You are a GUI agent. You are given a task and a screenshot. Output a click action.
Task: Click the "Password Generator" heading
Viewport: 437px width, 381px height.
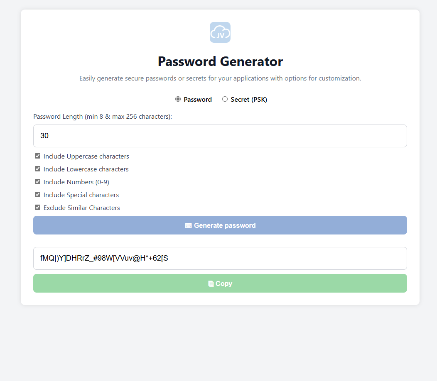pyautogui.click(x=220, y=61)
